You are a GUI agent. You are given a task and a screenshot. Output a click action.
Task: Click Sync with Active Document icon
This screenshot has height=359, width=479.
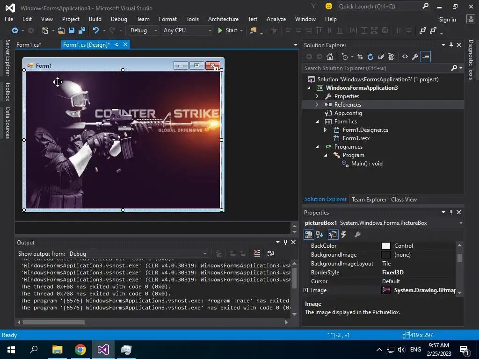click(360, 57)
